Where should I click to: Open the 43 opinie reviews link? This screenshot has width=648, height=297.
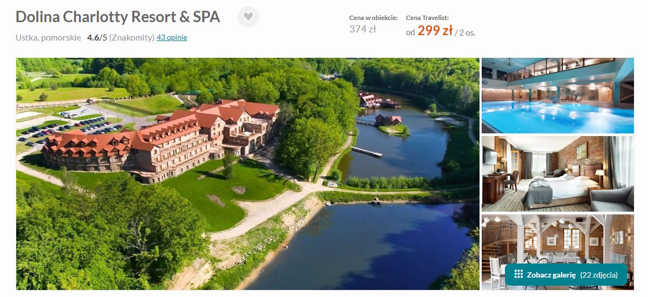coord(172,38)
